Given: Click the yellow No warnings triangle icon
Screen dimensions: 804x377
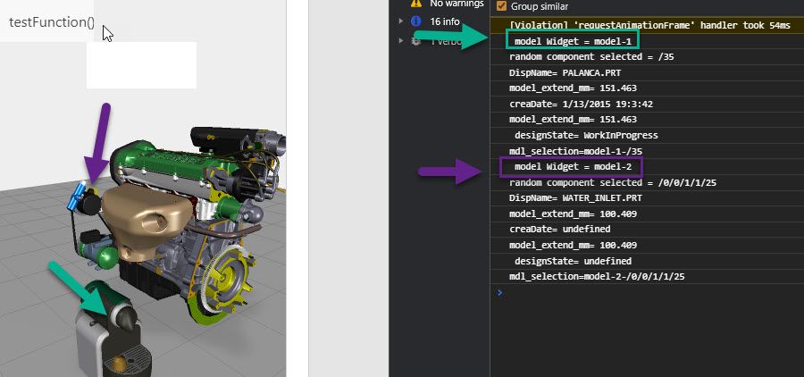Looking at the screenshot, I should point(416,3).
